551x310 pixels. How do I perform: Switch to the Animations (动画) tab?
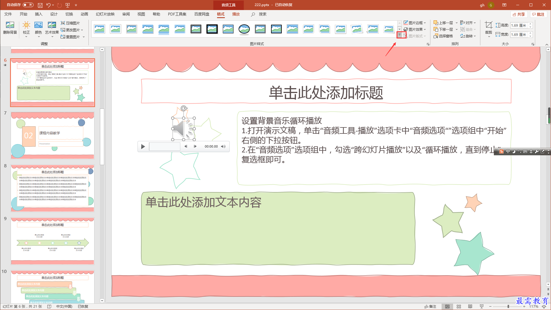(x=84, y=14)
